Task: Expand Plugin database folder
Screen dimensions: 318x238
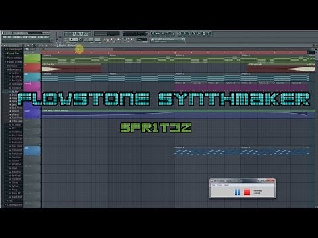Action: coord(13,58)
